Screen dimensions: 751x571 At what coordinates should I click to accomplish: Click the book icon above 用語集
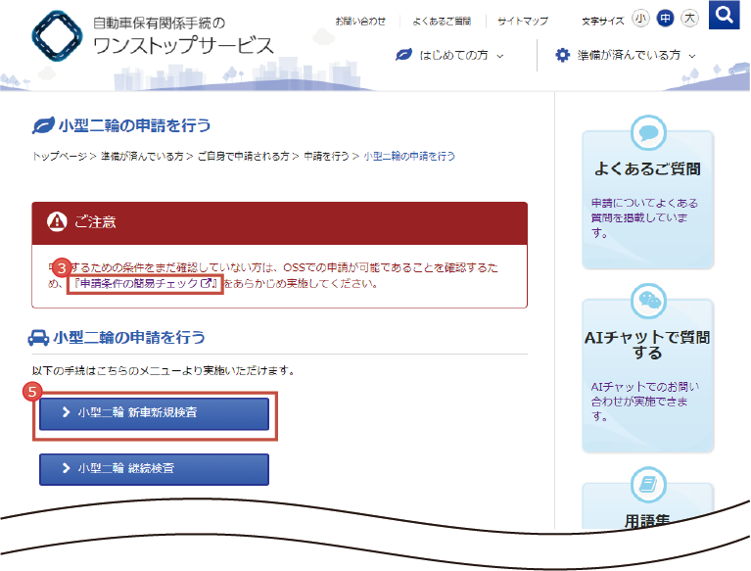click(x=648, y=484)
